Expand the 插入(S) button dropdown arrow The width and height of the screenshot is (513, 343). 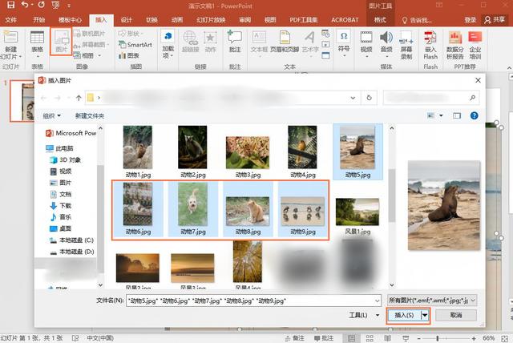coord(425,316)
